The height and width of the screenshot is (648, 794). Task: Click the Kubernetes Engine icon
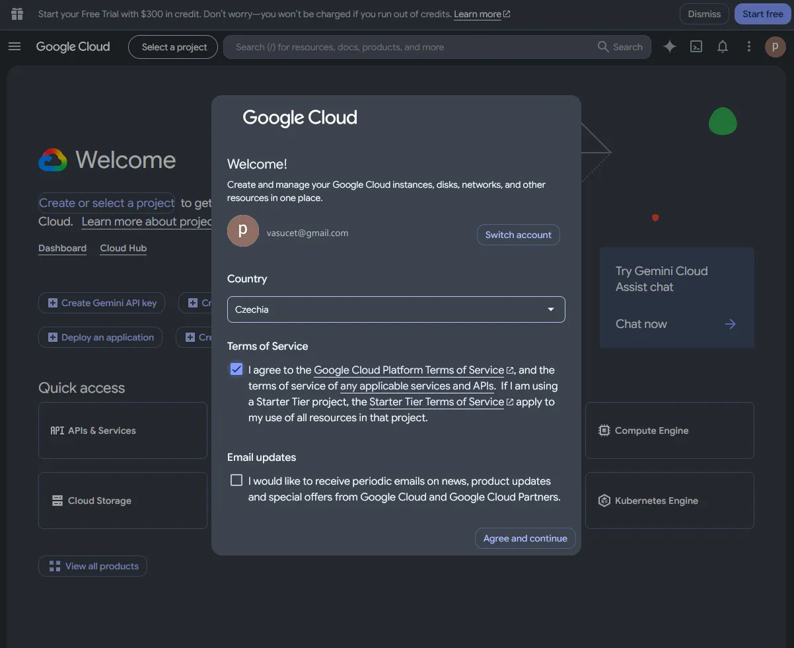[604, 501]
